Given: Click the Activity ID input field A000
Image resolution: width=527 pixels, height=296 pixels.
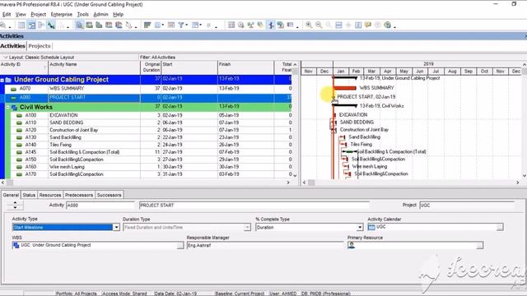Looking at the screenshot, I should (x=100, y=205).
